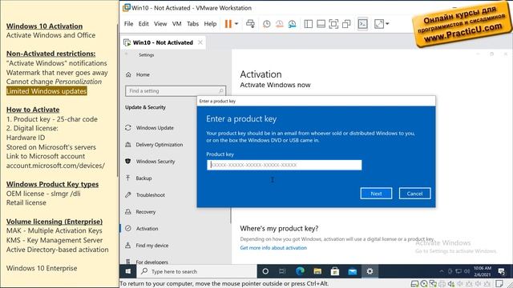Open the power options dropdown arrow beside Pause
The image size is (513, 288).
tap(236, 24)
